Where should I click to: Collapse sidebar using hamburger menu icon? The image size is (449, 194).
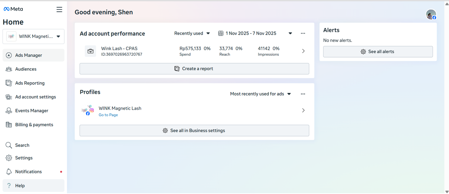click(x=59, y=10)
